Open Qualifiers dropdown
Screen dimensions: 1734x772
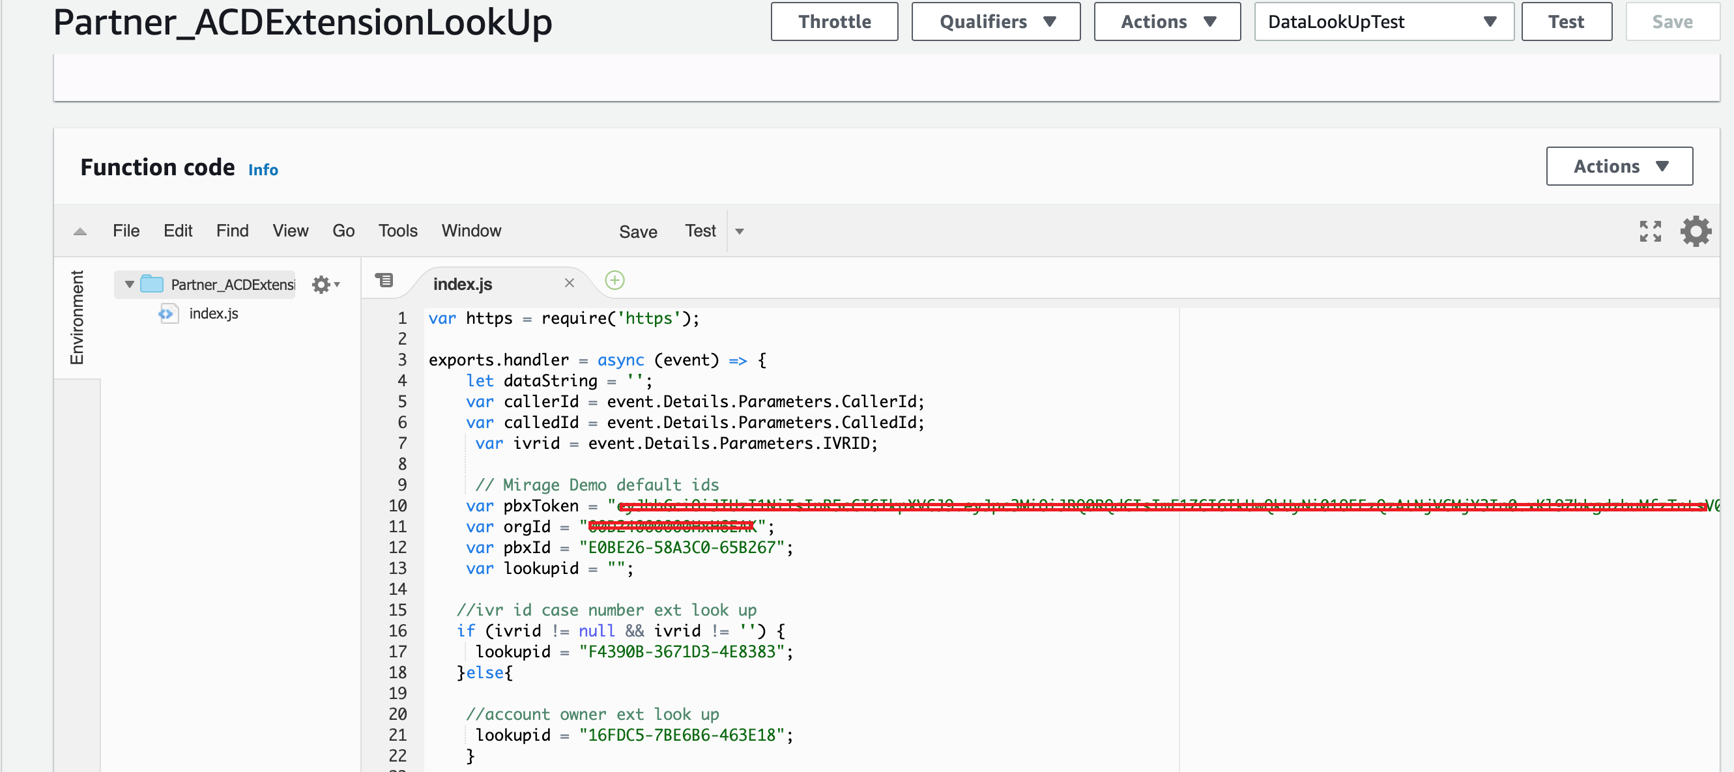pyautogui.click(x=996, y=22)
